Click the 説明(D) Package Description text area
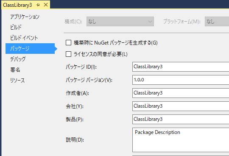 pos(181,140)
